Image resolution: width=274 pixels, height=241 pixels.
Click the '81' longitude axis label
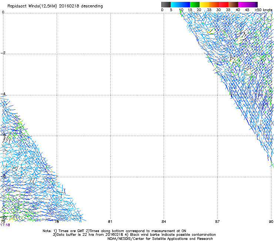[x=110, y=222]
